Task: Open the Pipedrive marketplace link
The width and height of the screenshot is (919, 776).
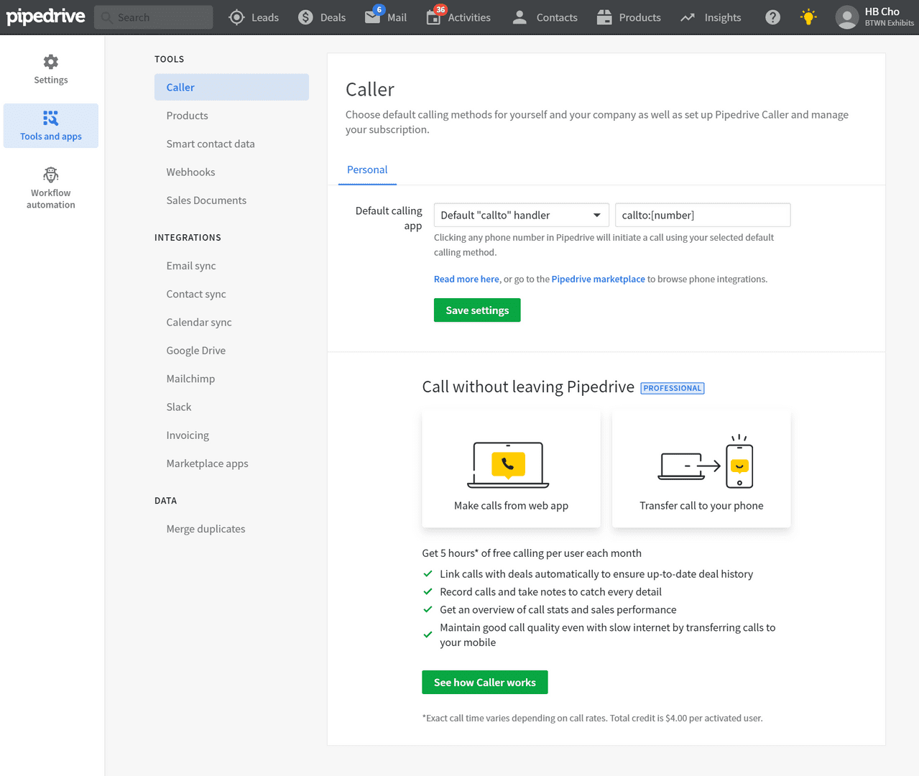Action: coord(599,279)
